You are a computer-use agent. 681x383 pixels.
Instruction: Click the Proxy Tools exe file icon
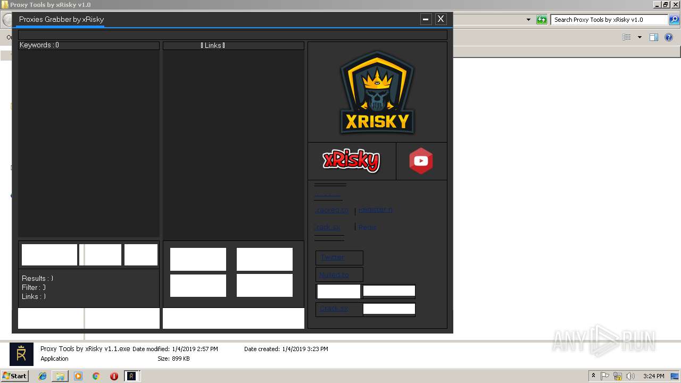(x=21, y=354)
